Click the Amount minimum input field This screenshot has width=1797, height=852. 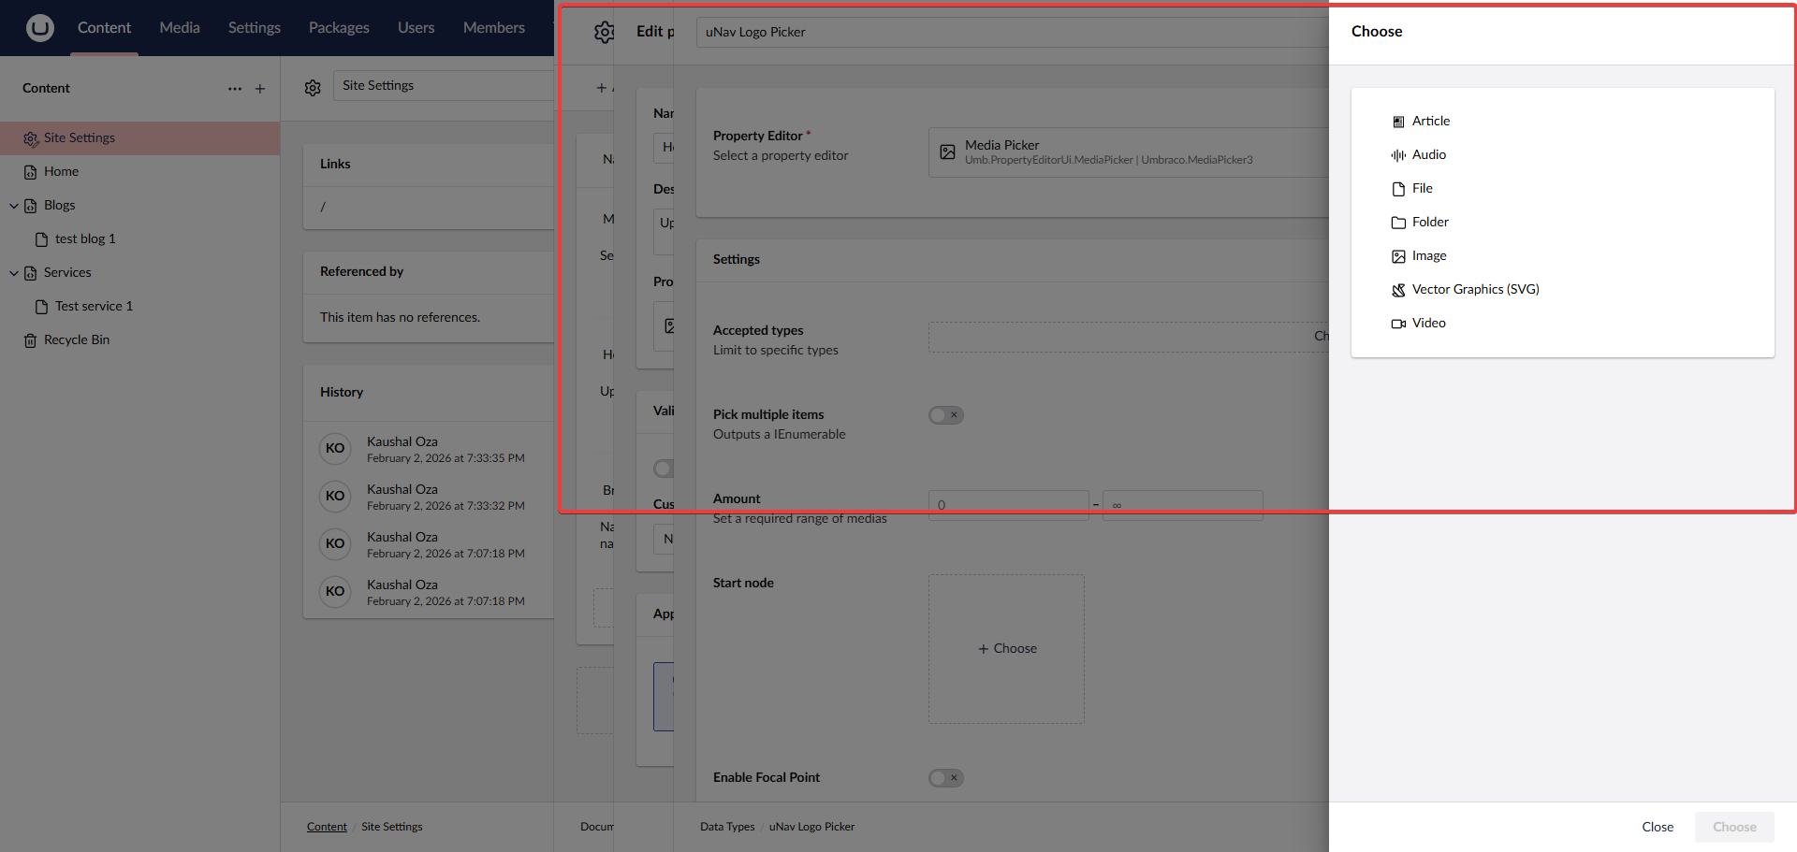click(1008, 505)
